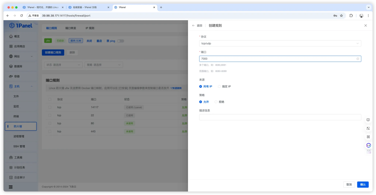
Task: Click the 快速跳转 link
Action: point(176,88)
